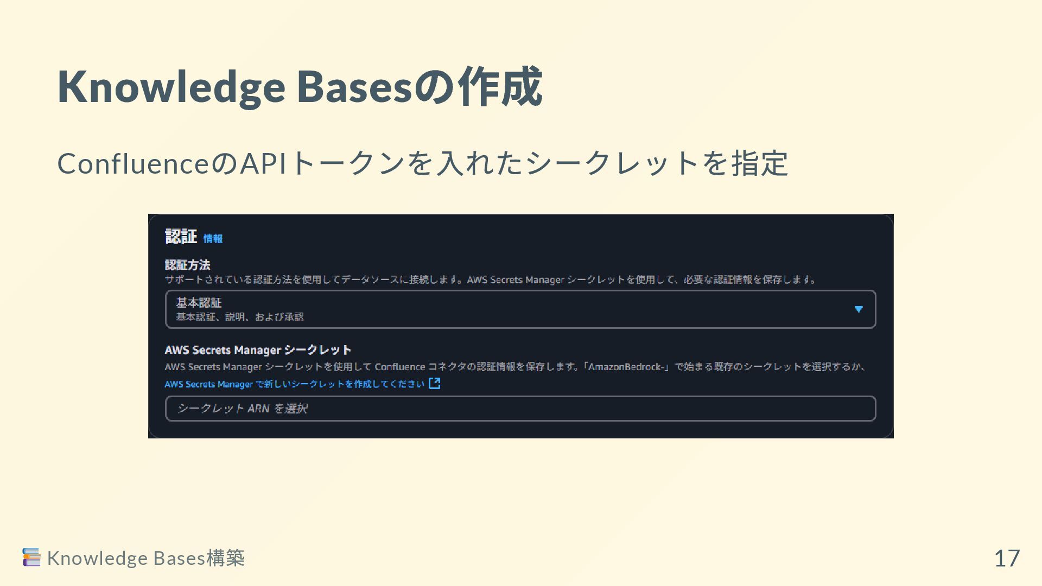This screenshot has height=586, width=1042.
Task: Open AWS Secrets Manager で新しいシークレットを作成 link
Action: 294,384
